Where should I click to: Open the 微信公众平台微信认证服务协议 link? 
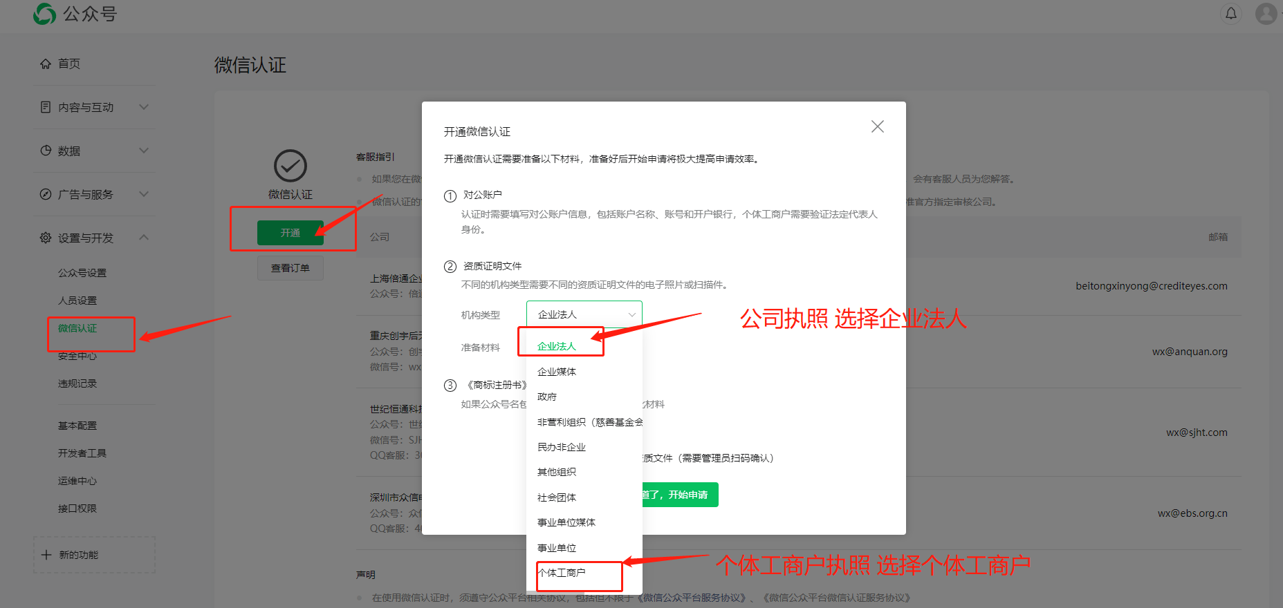point(836,598)
